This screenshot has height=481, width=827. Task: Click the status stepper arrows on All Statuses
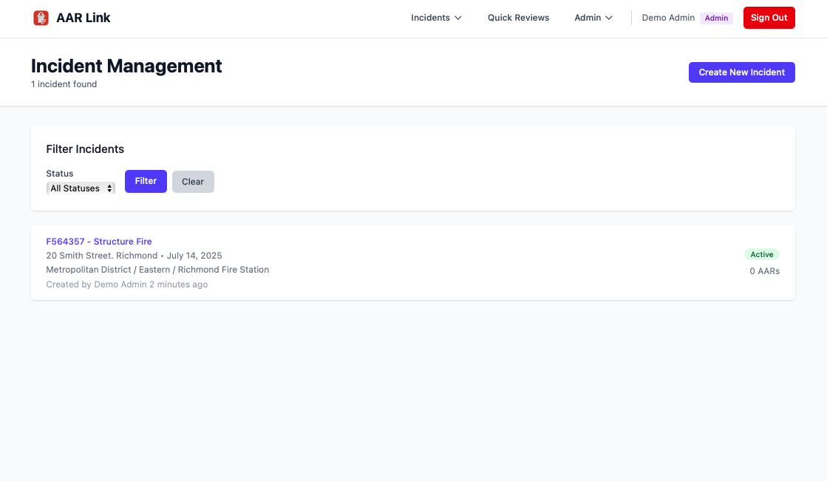[x=109, y=188]
